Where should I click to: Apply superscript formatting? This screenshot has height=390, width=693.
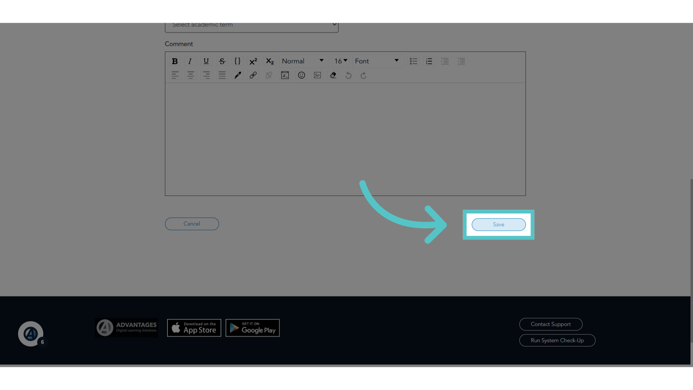click(253, 61)
